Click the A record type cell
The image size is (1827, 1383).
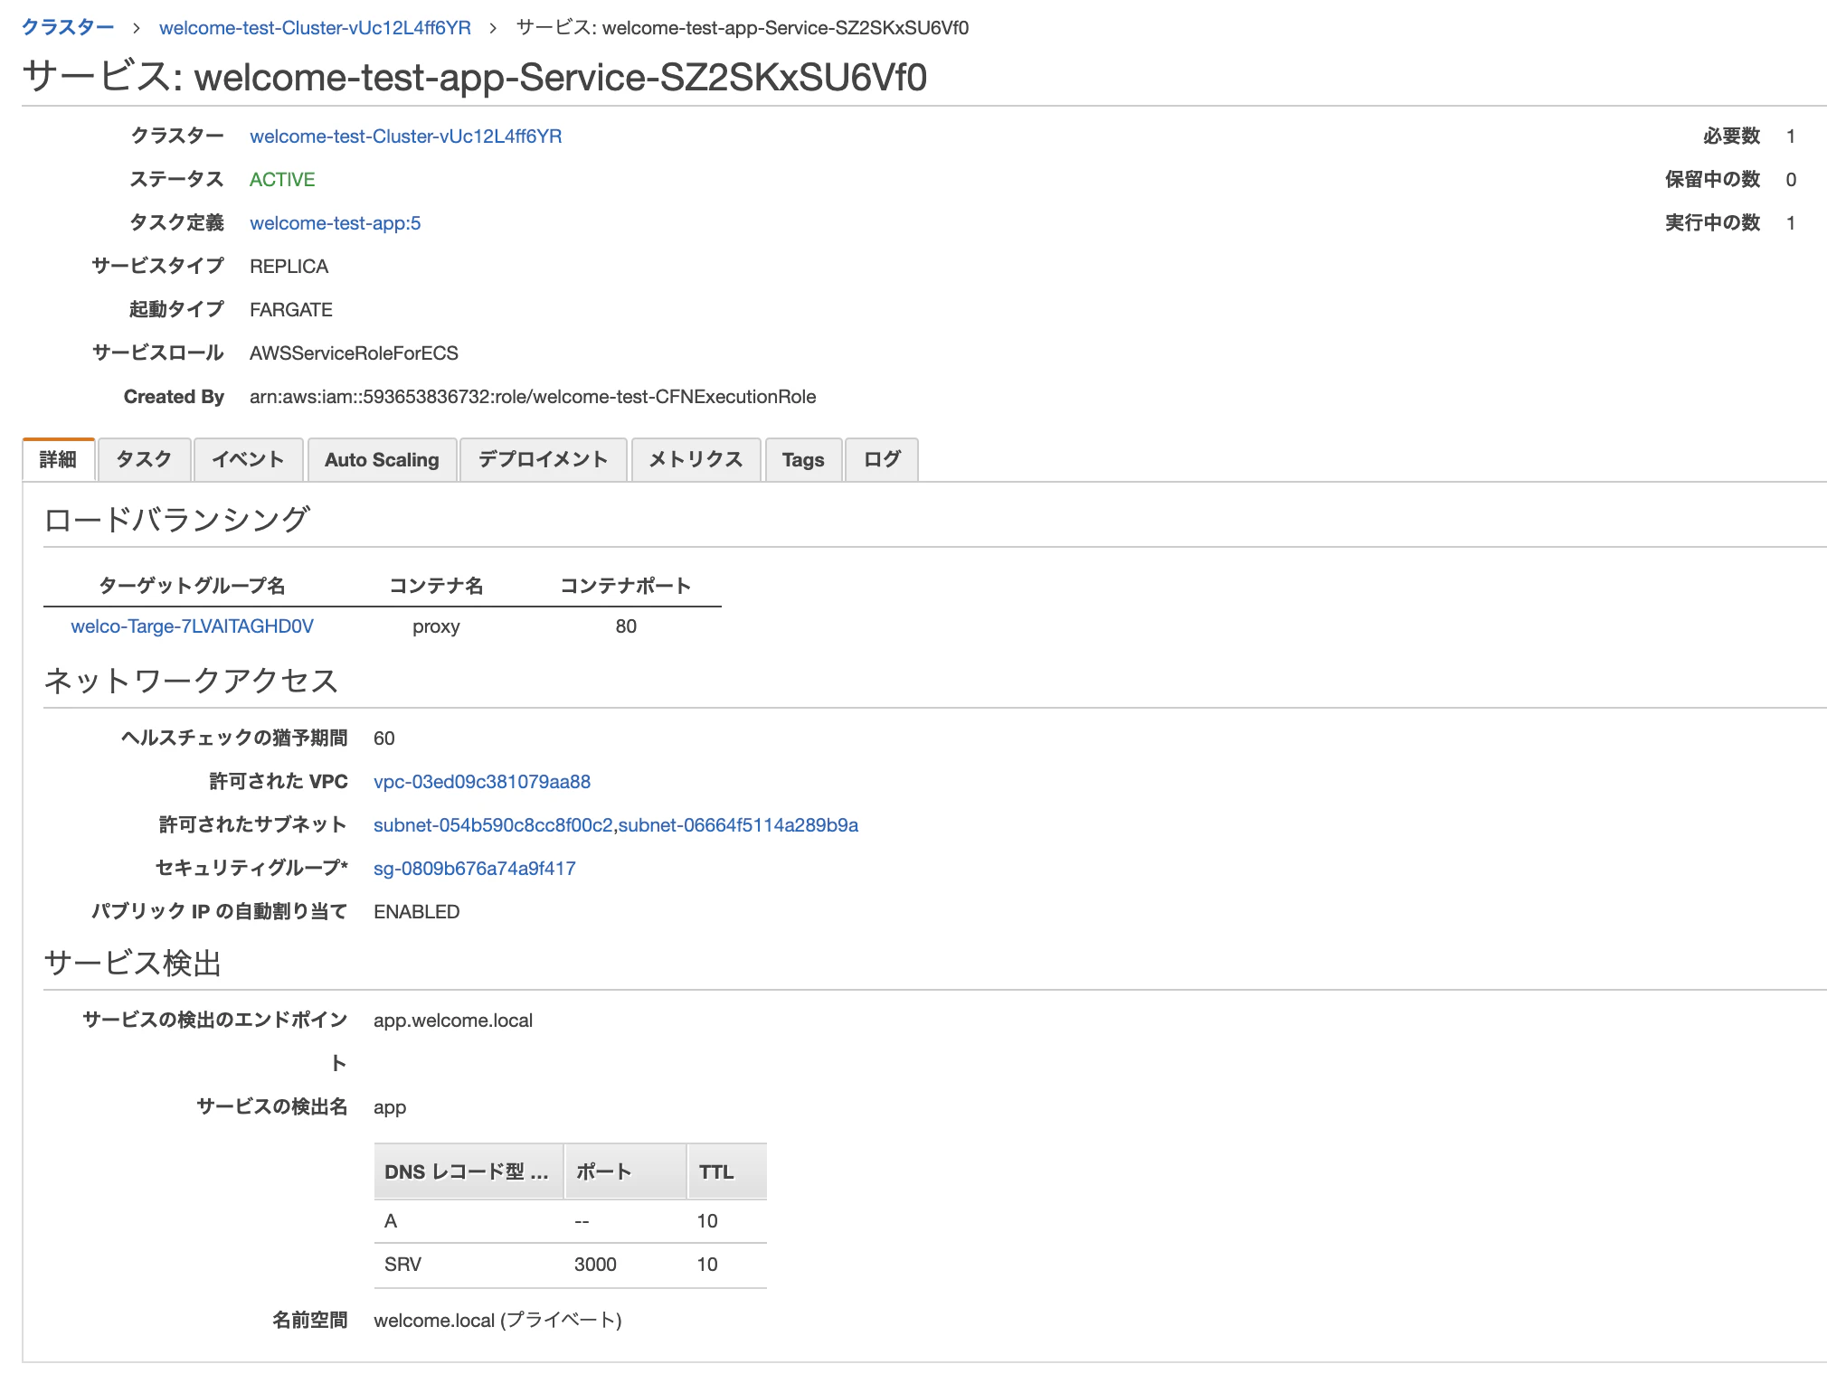[391, 1221]
